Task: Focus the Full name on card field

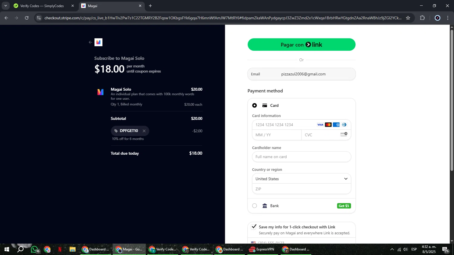Action: [x=301, y=157]
